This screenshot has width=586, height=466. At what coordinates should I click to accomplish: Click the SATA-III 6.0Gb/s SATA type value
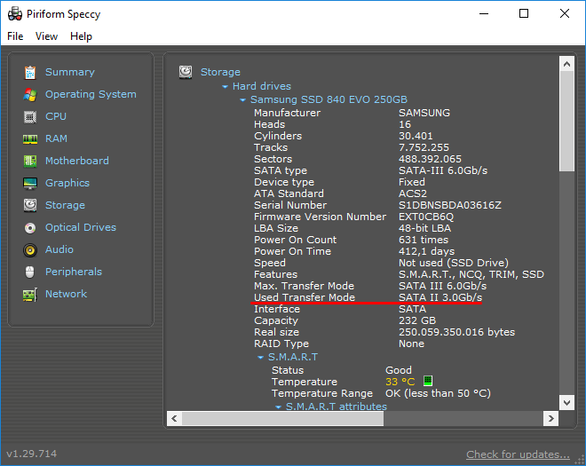point(443,170)
